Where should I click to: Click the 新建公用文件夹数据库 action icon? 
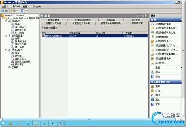[152, 28]
